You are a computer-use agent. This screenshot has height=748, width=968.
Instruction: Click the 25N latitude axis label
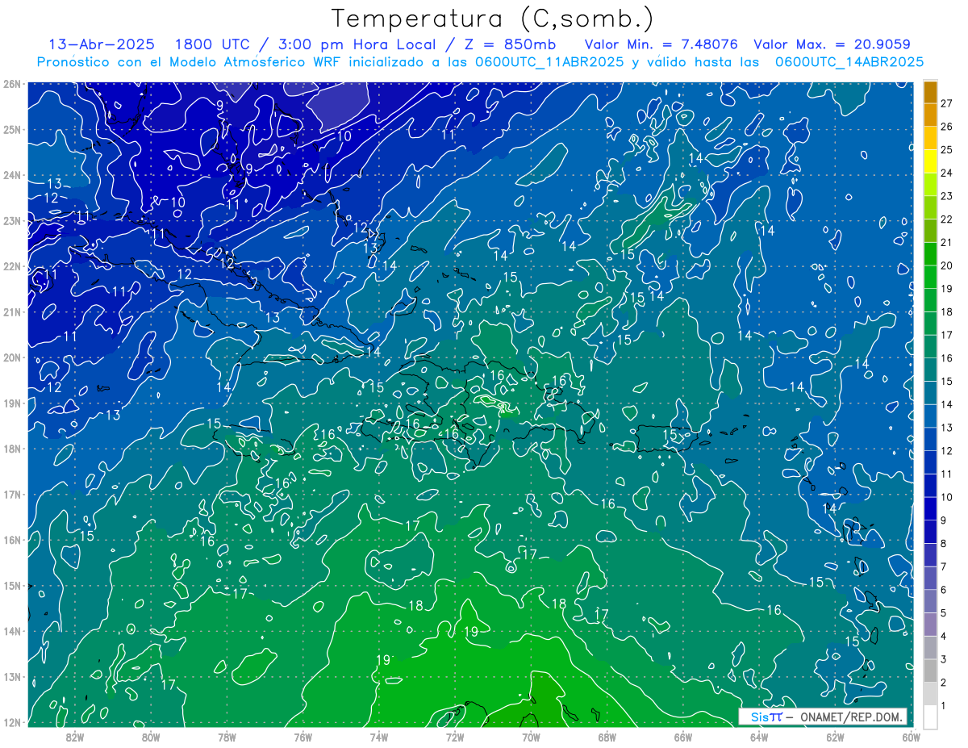pos(12,129)
